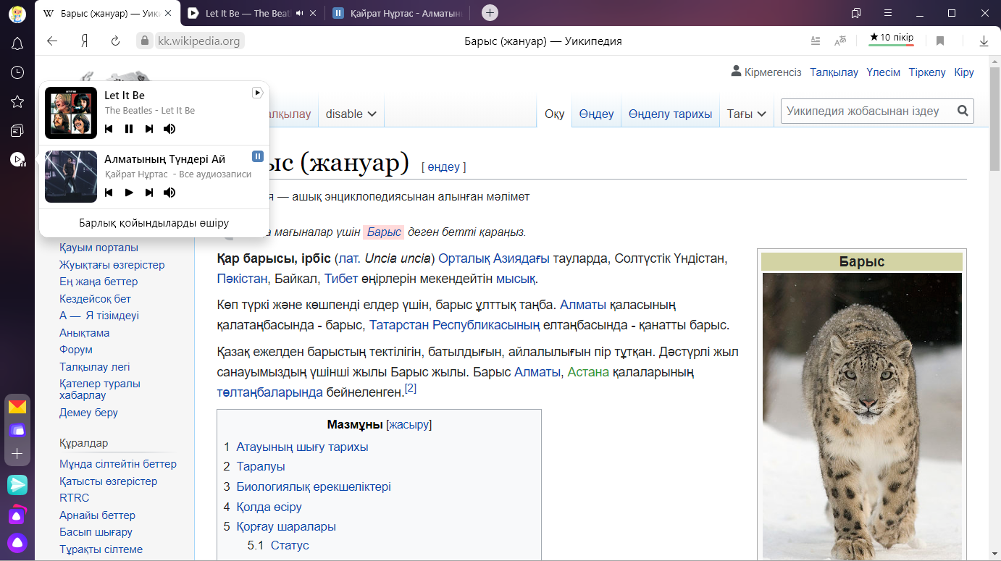Image resolution: width=1001 pixels, height=561 pixels.
Task: Open Yandex home with the Я button
Action: pos(85,41)
